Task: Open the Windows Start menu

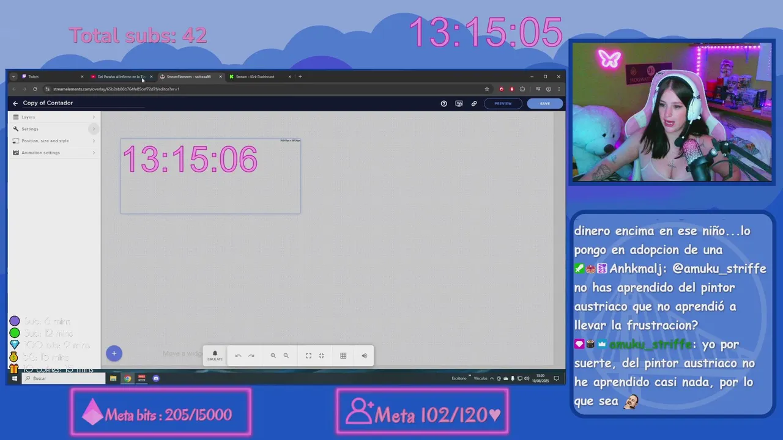Action: (x=14, y=378)
